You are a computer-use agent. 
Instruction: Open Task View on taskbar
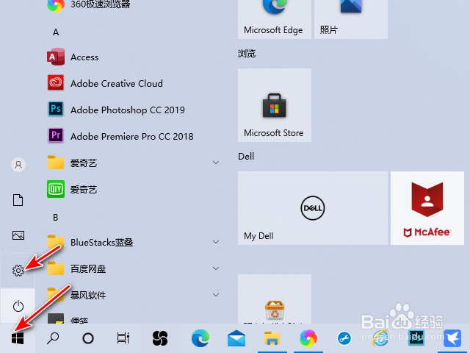click(x=123, y=338)
